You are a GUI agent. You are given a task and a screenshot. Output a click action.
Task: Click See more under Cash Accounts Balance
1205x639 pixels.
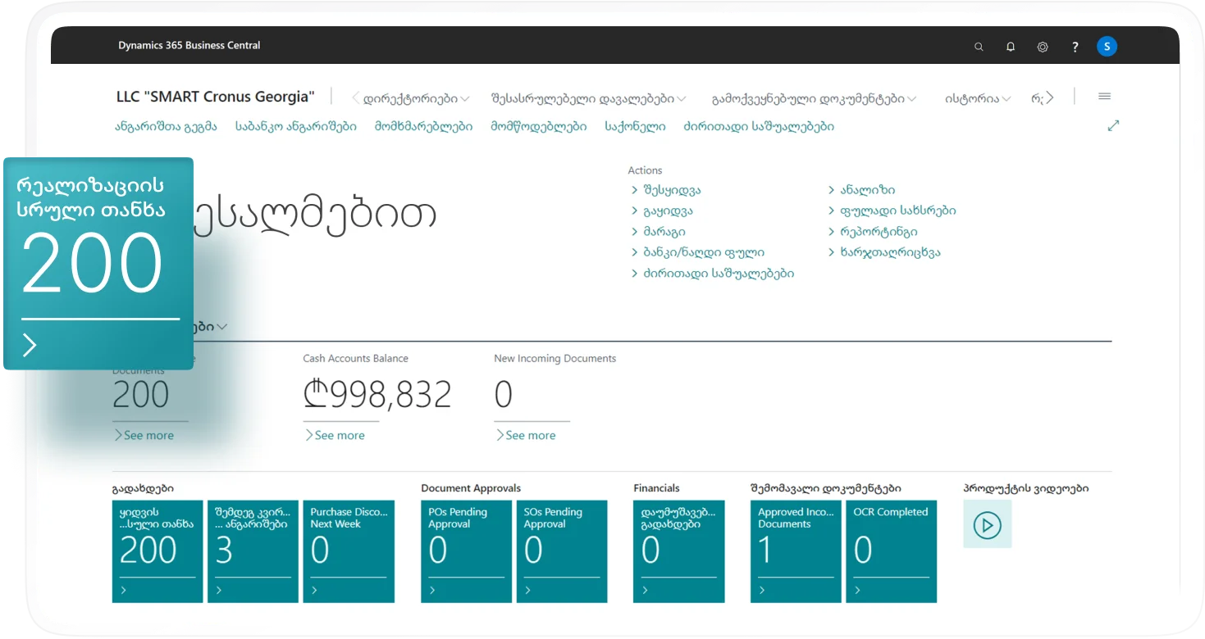coord(335,435)
